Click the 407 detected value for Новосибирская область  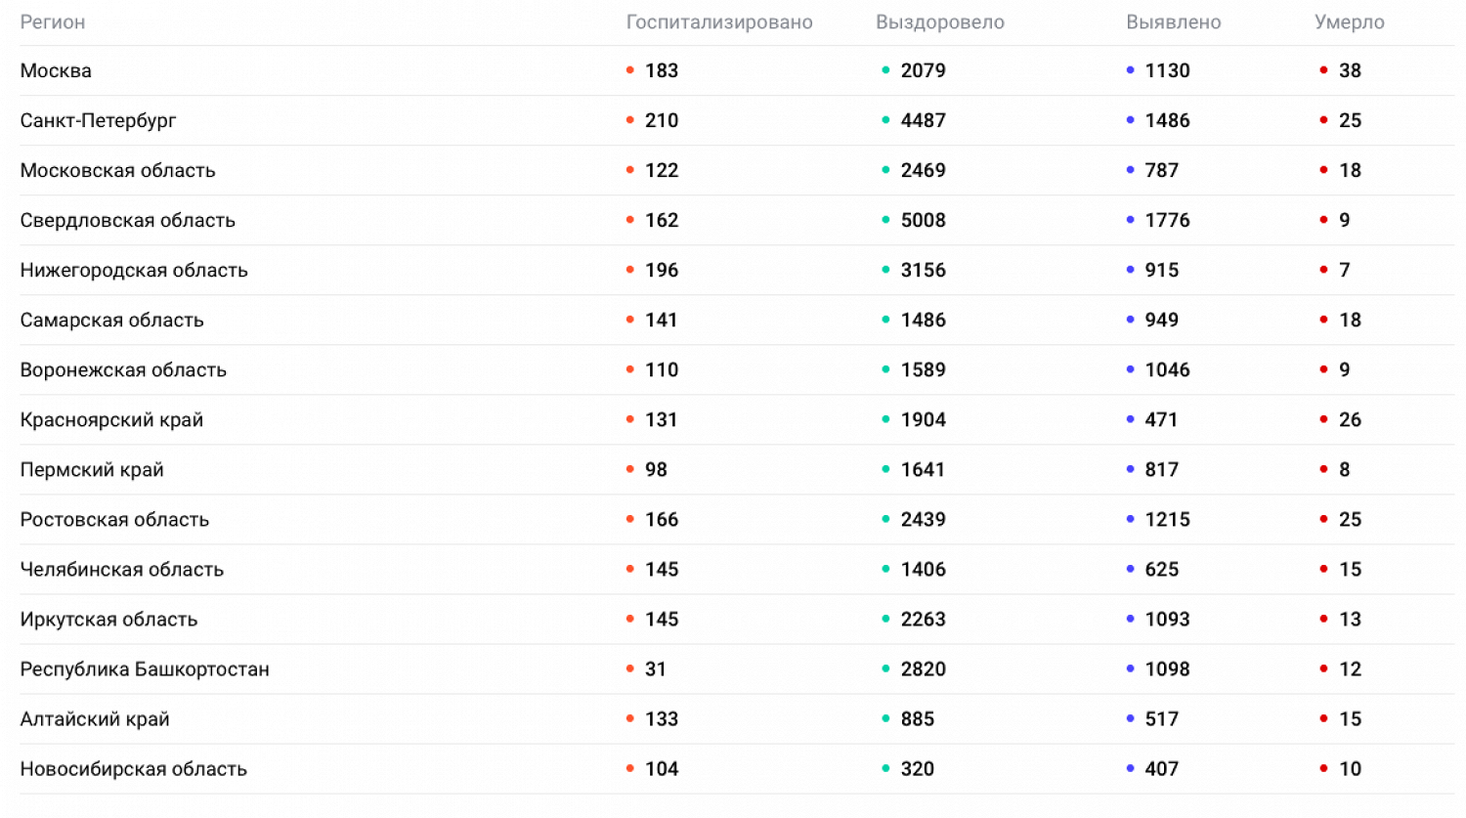(x=1162, y=769)
